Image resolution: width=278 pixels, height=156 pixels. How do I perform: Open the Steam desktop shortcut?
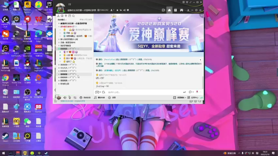click(5, 137)
